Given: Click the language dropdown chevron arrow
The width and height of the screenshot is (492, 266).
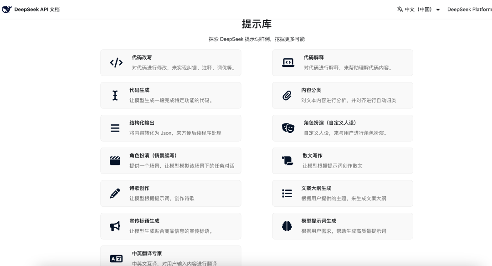Looking at the screenshot, I should [x=438, y=9].
